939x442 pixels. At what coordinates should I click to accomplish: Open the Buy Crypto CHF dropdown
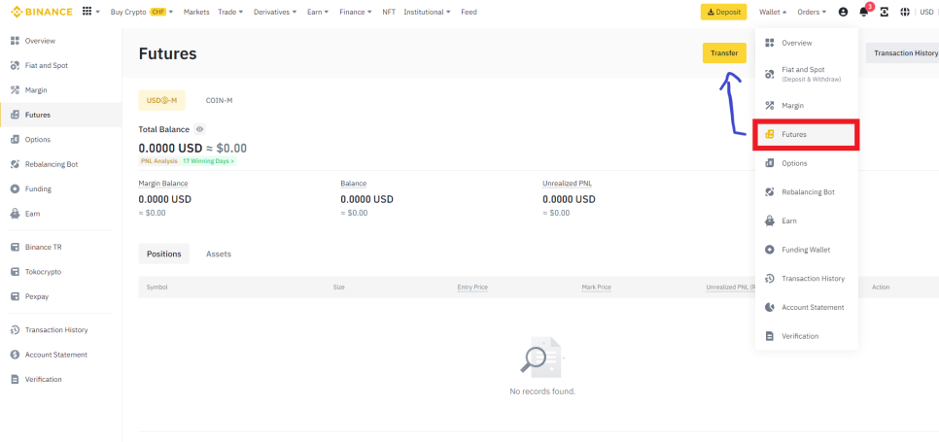pyautogui.click(x=142, y=12)
